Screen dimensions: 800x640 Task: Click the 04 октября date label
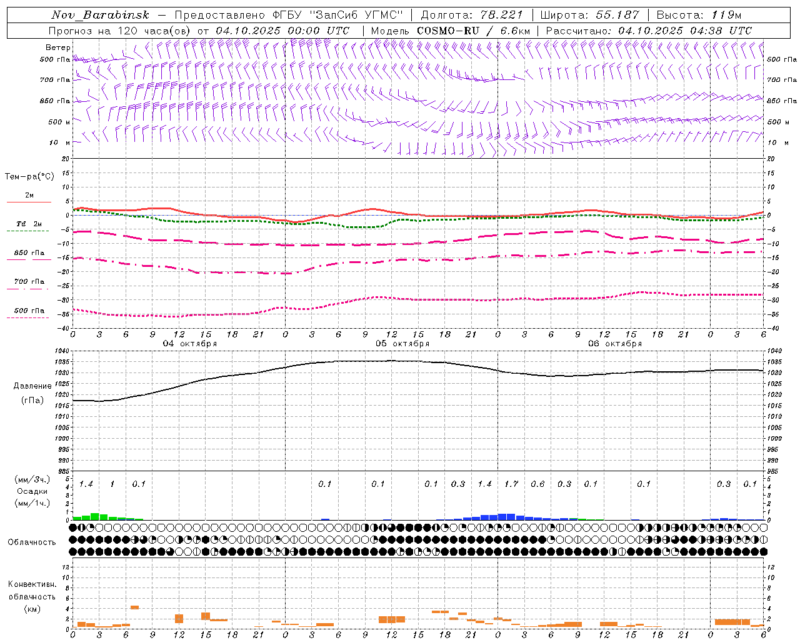pos(190,344)
